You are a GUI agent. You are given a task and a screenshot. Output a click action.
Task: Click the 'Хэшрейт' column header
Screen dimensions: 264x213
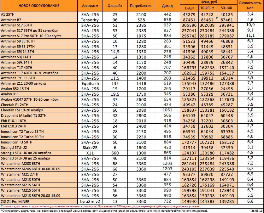(115, 6)
